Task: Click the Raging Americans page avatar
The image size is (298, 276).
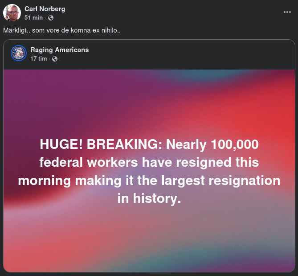Action: coord(19,54)
